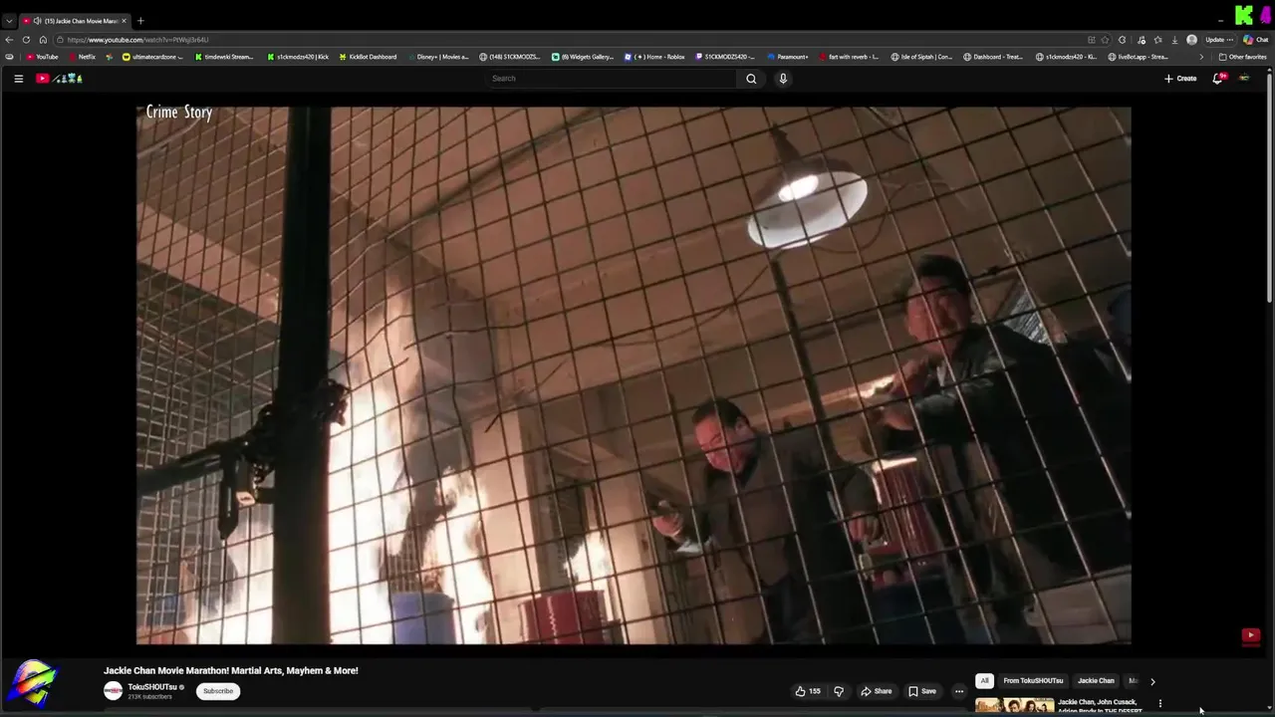Open the tab search dropdown arrow
Viewport: 1275px width, 717px height.
click(9, 21)
